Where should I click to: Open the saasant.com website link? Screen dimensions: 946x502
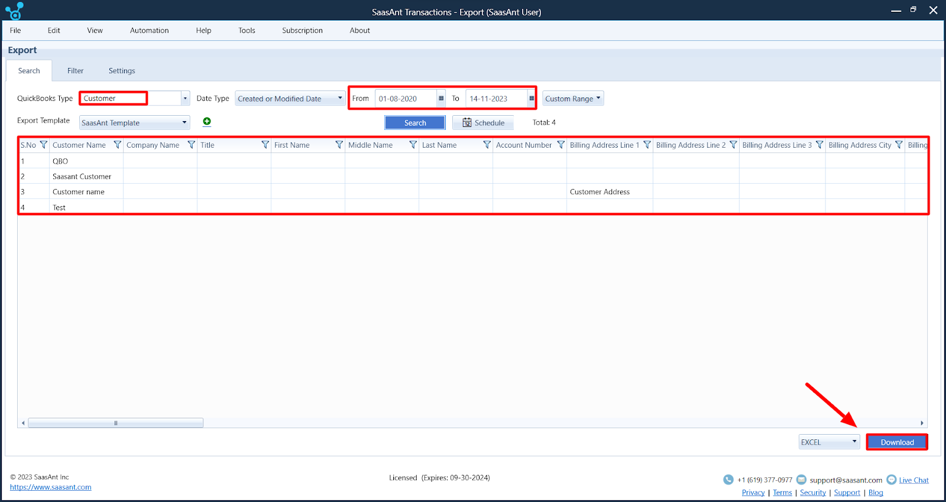(x=51, y=487)
